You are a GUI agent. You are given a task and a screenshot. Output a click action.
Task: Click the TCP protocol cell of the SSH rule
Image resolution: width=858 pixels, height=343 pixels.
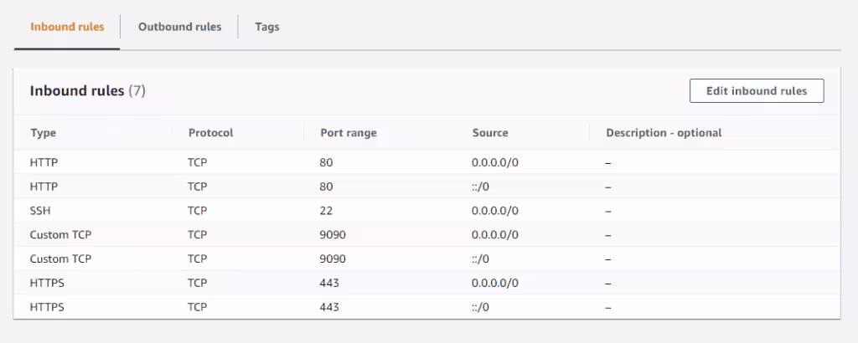click(198, 211)
